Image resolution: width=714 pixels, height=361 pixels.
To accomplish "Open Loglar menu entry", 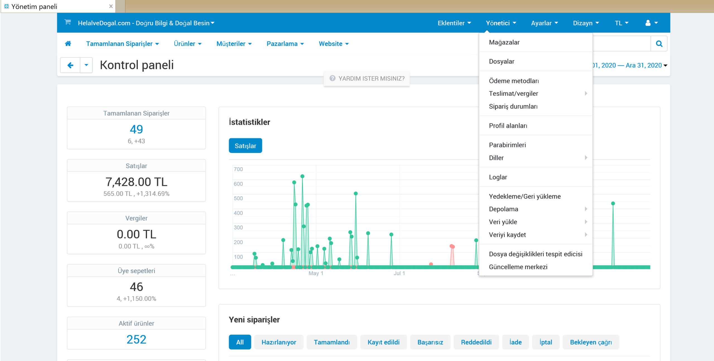I will pyautogui.click(x=535, y=177).
